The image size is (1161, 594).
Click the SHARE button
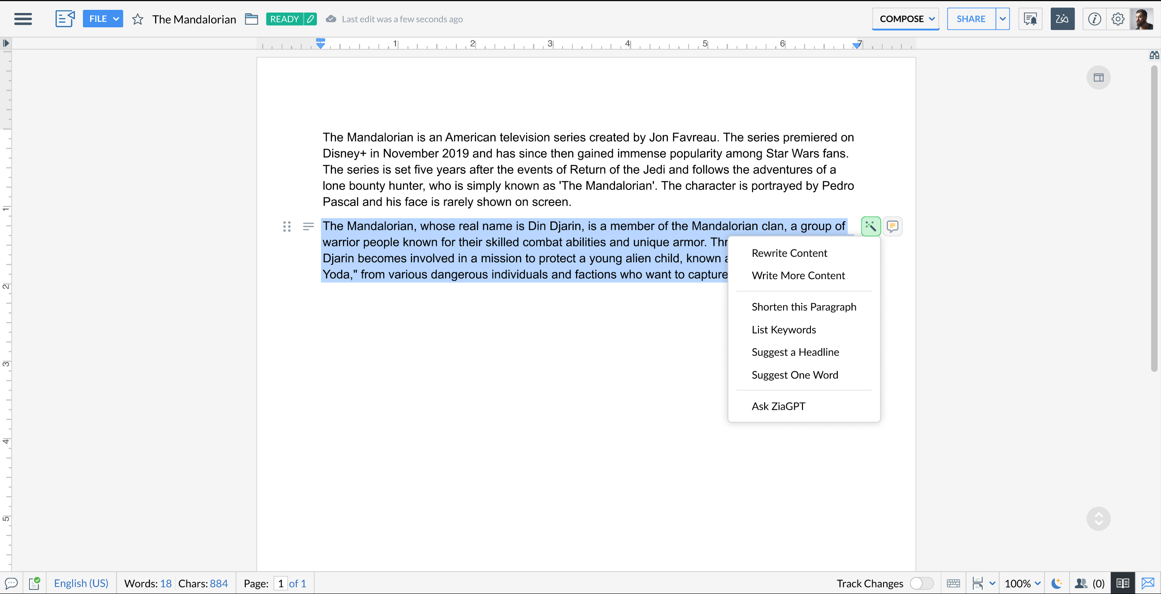coord(971,19)
